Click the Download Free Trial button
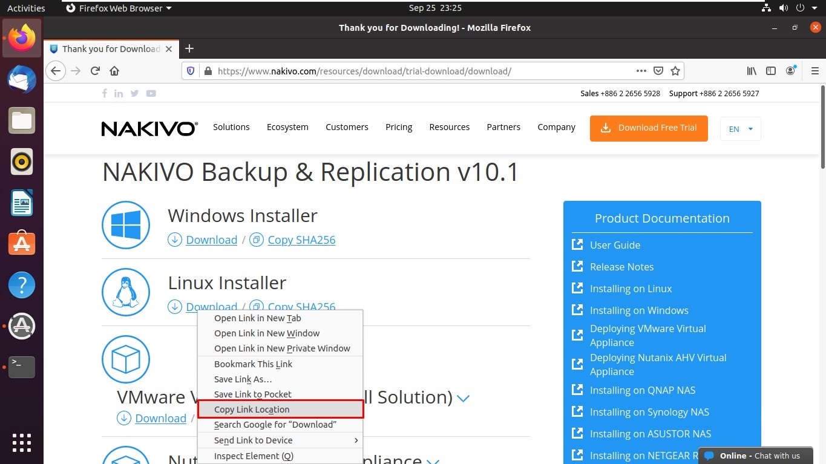 pos(649,128)
